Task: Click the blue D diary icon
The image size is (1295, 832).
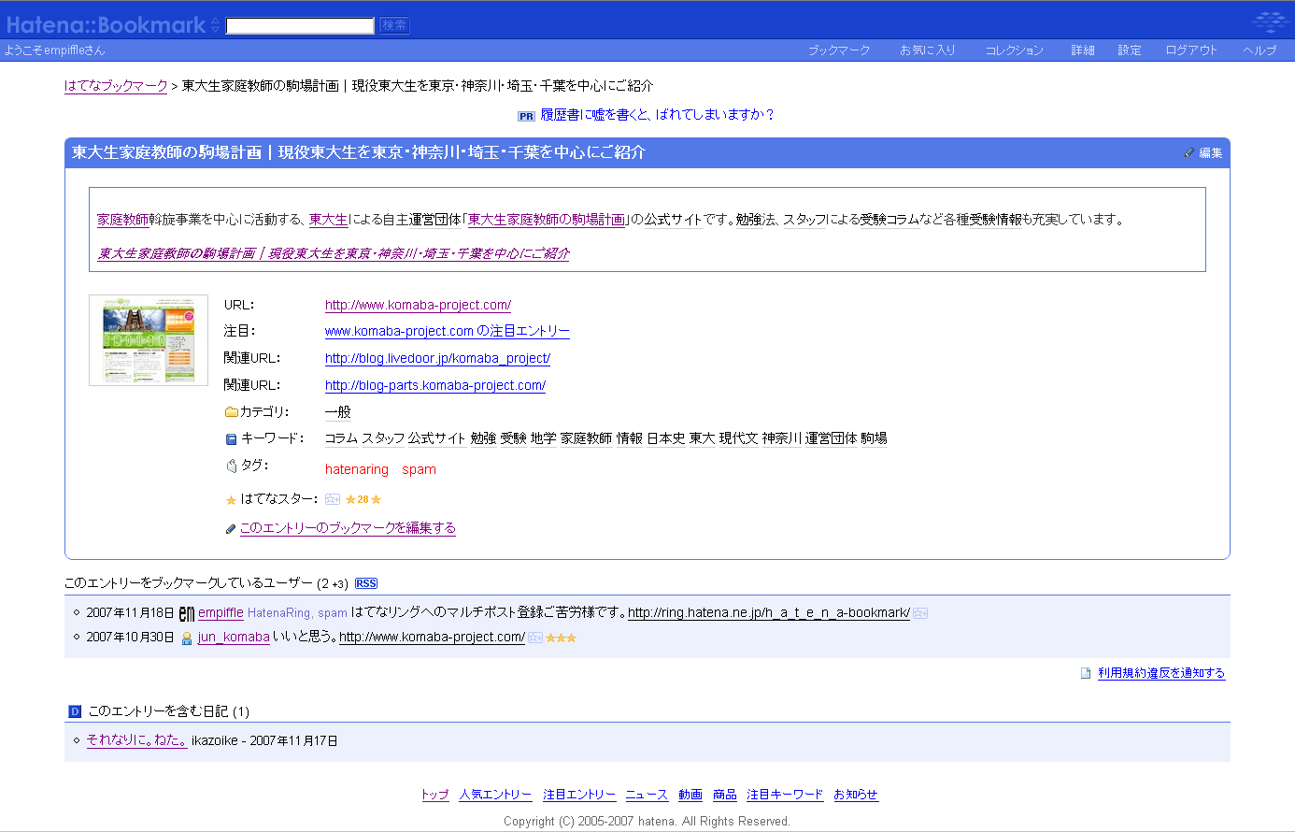Action: [x=75, y=711]
